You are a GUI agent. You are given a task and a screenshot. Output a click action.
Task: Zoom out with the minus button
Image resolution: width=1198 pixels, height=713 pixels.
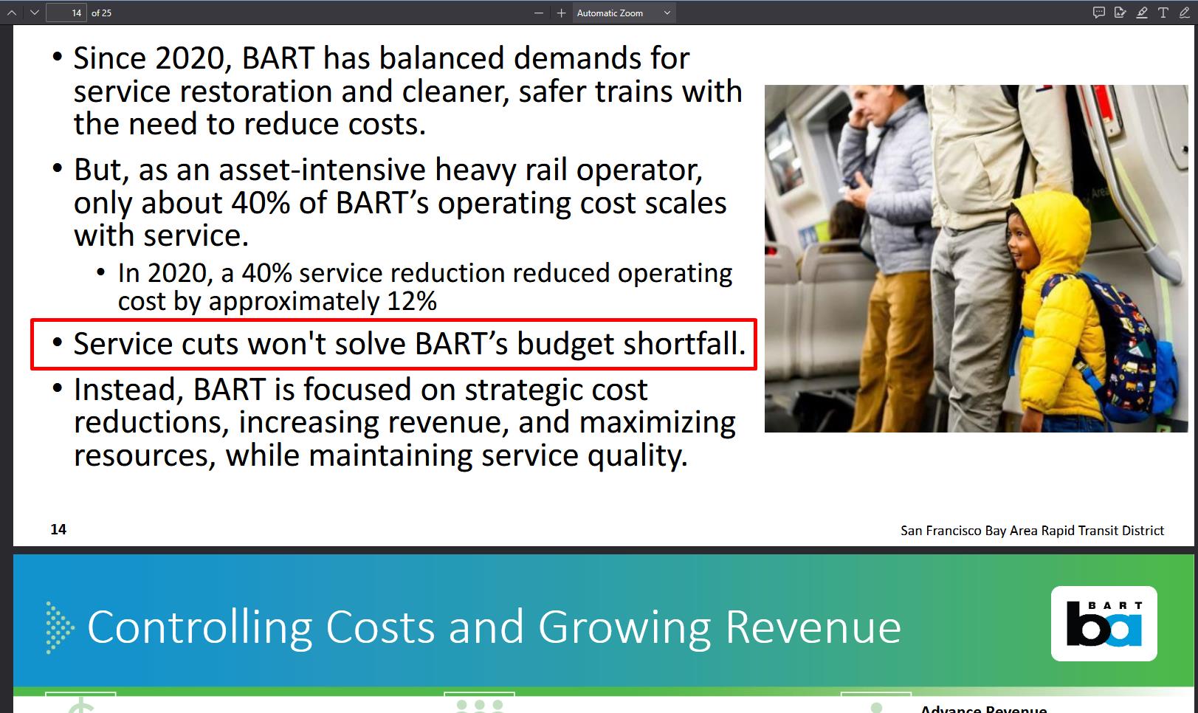pos(539,13)
